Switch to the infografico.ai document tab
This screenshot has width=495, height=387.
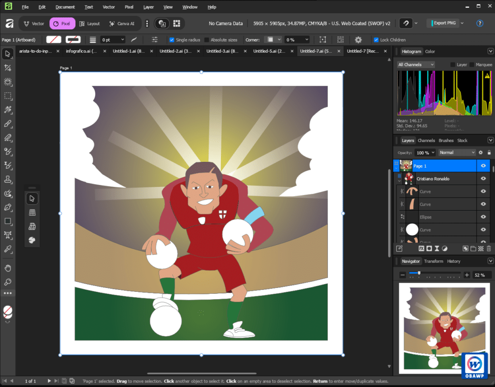pyautogui.click(x=81, y=51)
